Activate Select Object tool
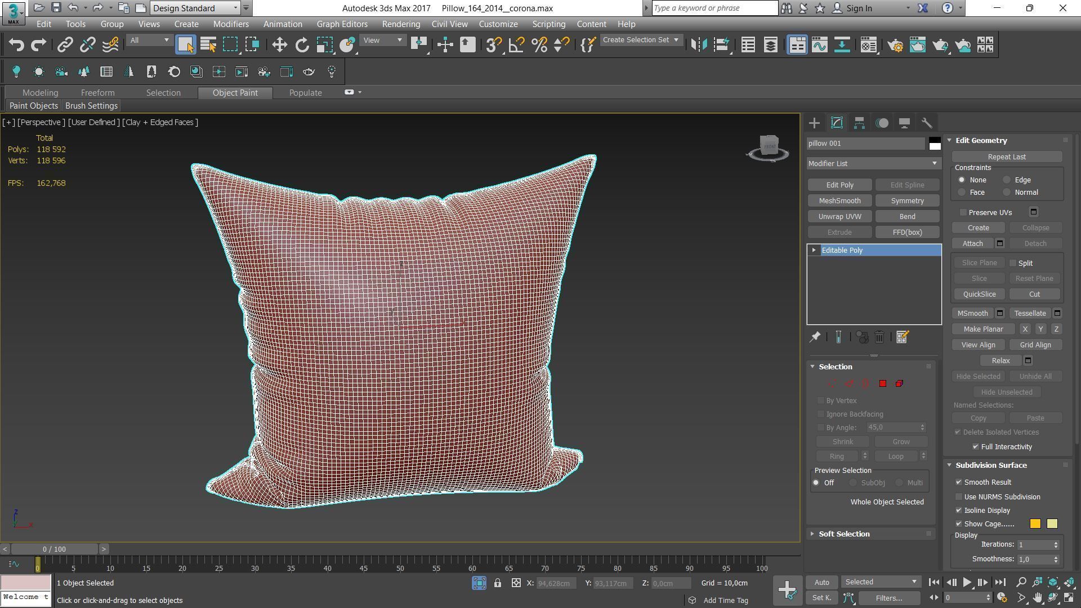The image size is (1081, 608). (185, 45)
